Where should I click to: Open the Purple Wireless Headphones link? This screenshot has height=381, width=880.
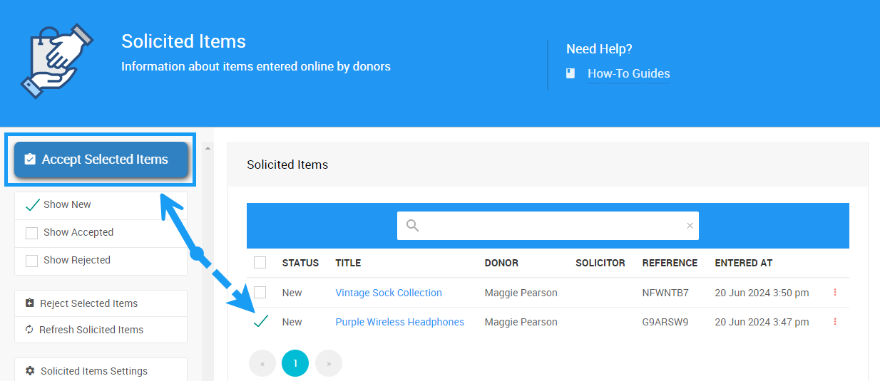[x=399, y=322]
